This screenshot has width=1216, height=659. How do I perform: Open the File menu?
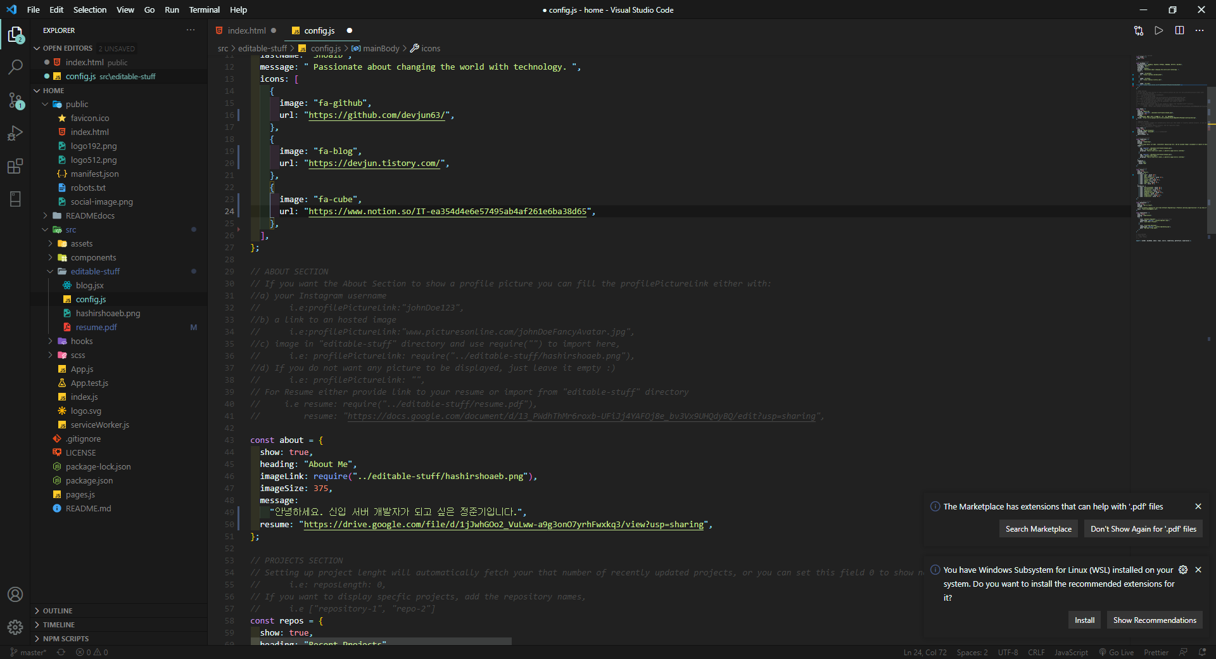coord(34,10)
